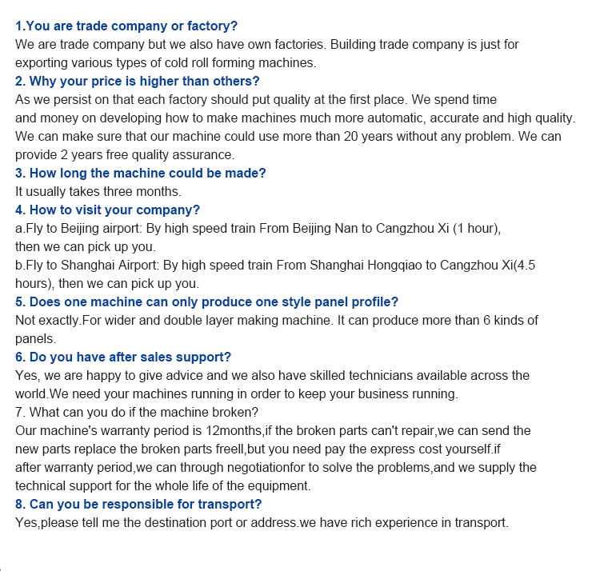Screen dimensions: 600x571
Task: Click 'Do you have after sales support?'
Action: coord(123,357)
